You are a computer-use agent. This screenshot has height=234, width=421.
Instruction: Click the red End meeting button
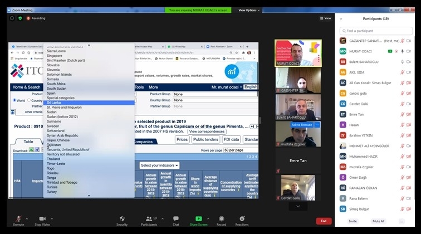click(x=324, y=221)
